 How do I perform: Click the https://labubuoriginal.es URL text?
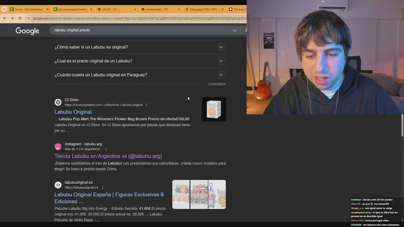tap(81, 188)
